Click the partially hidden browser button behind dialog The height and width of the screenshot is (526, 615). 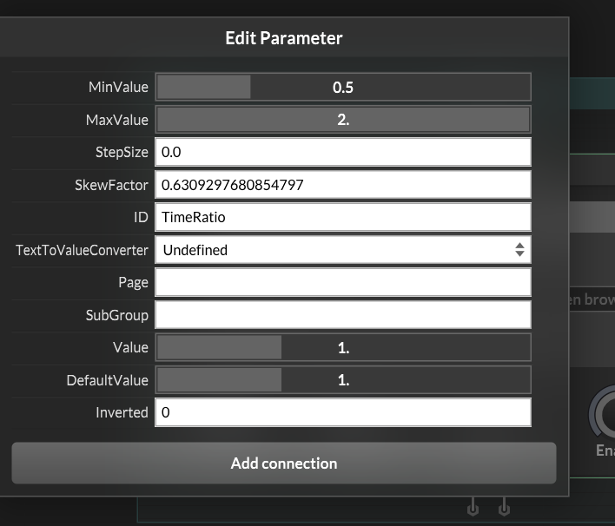click(x=592, y=300)
